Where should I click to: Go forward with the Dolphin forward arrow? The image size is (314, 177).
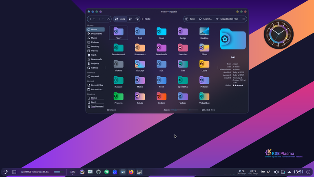click(x=99, y=19)
